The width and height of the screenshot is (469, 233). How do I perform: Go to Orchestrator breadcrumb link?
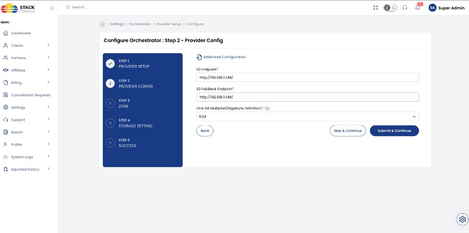point(140,24)
